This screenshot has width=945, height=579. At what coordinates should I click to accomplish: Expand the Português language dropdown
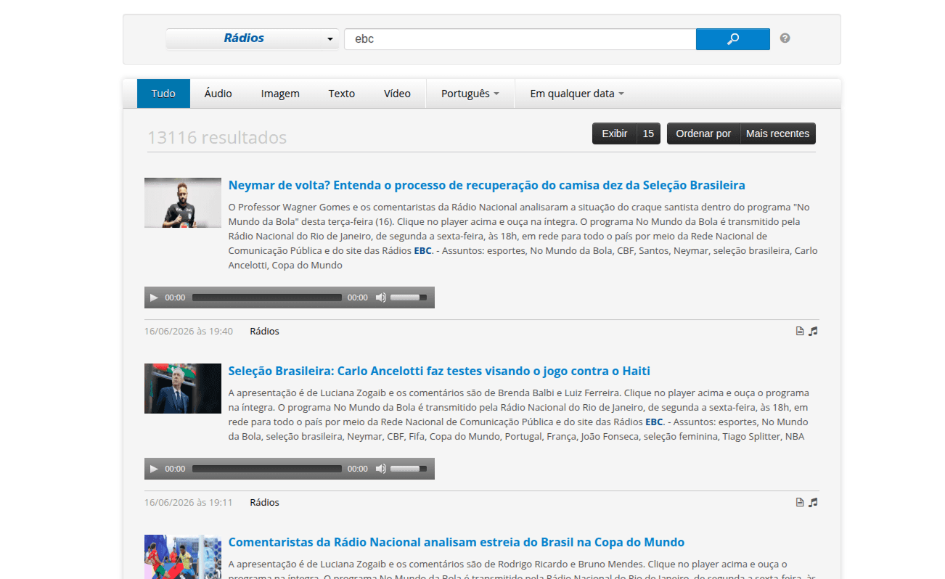pyautogui.click(x=470, y=94)
